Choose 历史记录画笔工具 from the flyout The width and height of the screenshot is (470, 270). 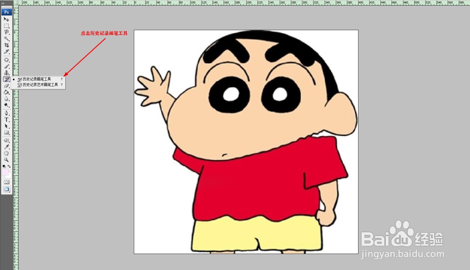tap(38, 79)
